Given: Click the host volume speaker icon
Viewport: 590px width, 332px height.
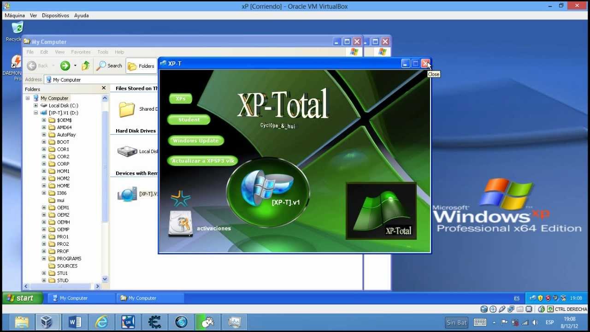Looking at the screenshot, I should tap(535, 322).
